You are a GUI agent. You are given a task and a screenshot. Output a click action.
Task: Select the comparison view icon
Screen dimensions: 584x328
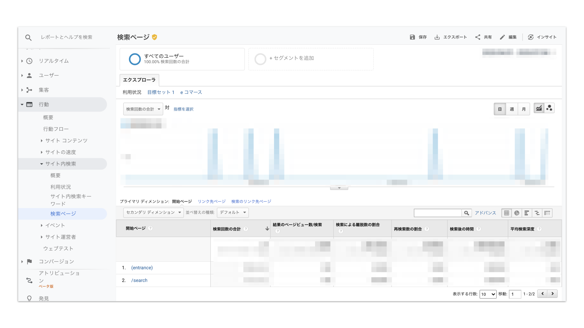click(537, 213)
